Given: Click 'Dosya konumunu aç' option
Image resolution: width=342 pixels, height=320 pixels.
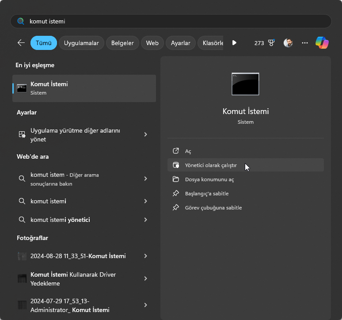Looking at the screenshot, I should pos(209,179).
